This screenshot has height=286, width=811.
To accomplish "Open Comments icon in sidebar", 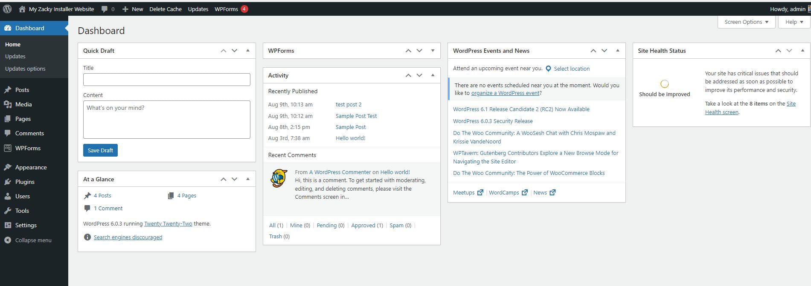I will click(7, 133).
